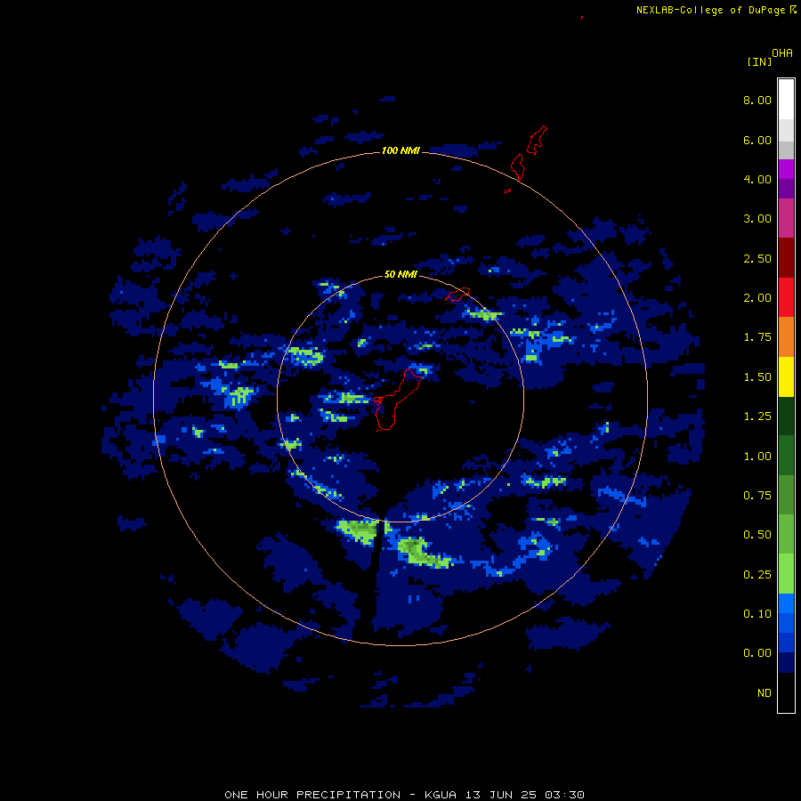Click the 1.50 legend value
Screen dimensions: 801x801
[x=757, y=377]
